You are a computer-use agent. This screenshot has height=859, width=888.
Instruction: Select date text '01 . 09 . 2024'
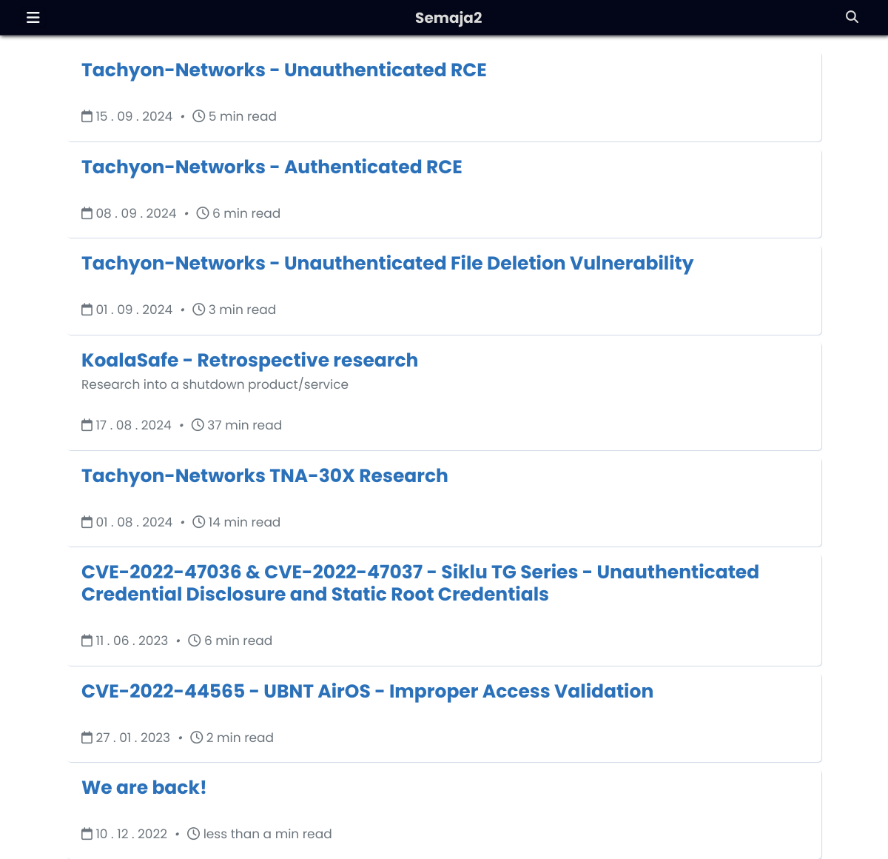(134, 310)
